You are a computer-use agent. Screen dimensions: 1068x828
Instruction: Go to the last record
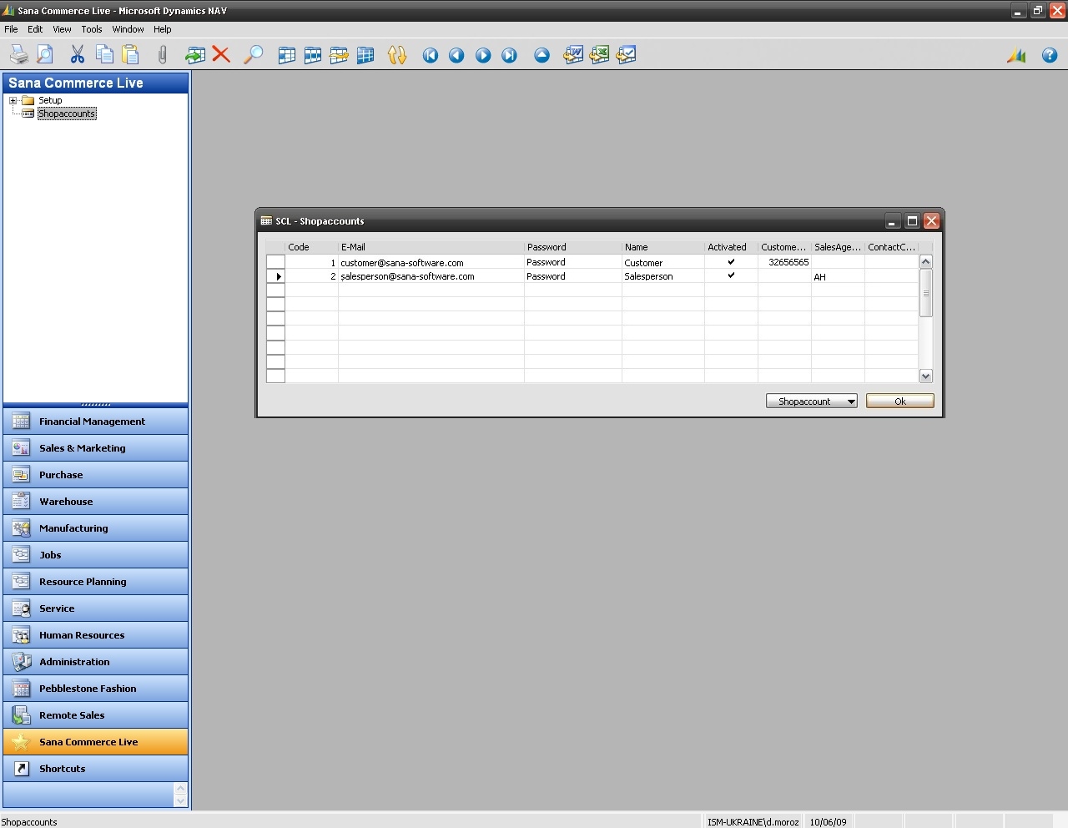click(509, 55)
